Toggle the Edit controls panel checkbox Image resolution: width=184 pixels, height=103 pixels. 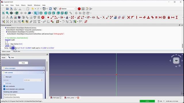[3, 72]
